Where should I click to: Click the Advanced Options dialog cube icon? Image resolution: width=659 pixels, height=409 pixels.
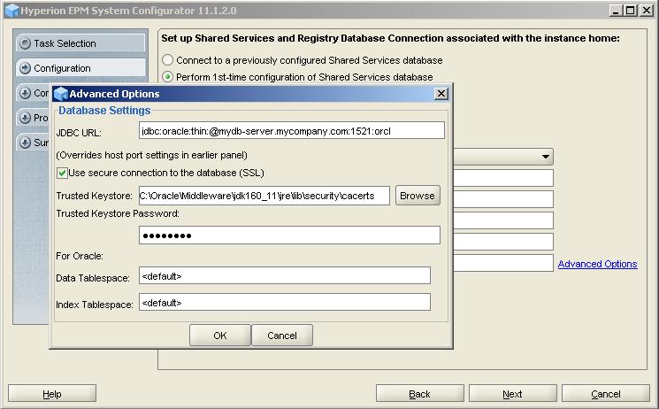click(x=61, y=94)
